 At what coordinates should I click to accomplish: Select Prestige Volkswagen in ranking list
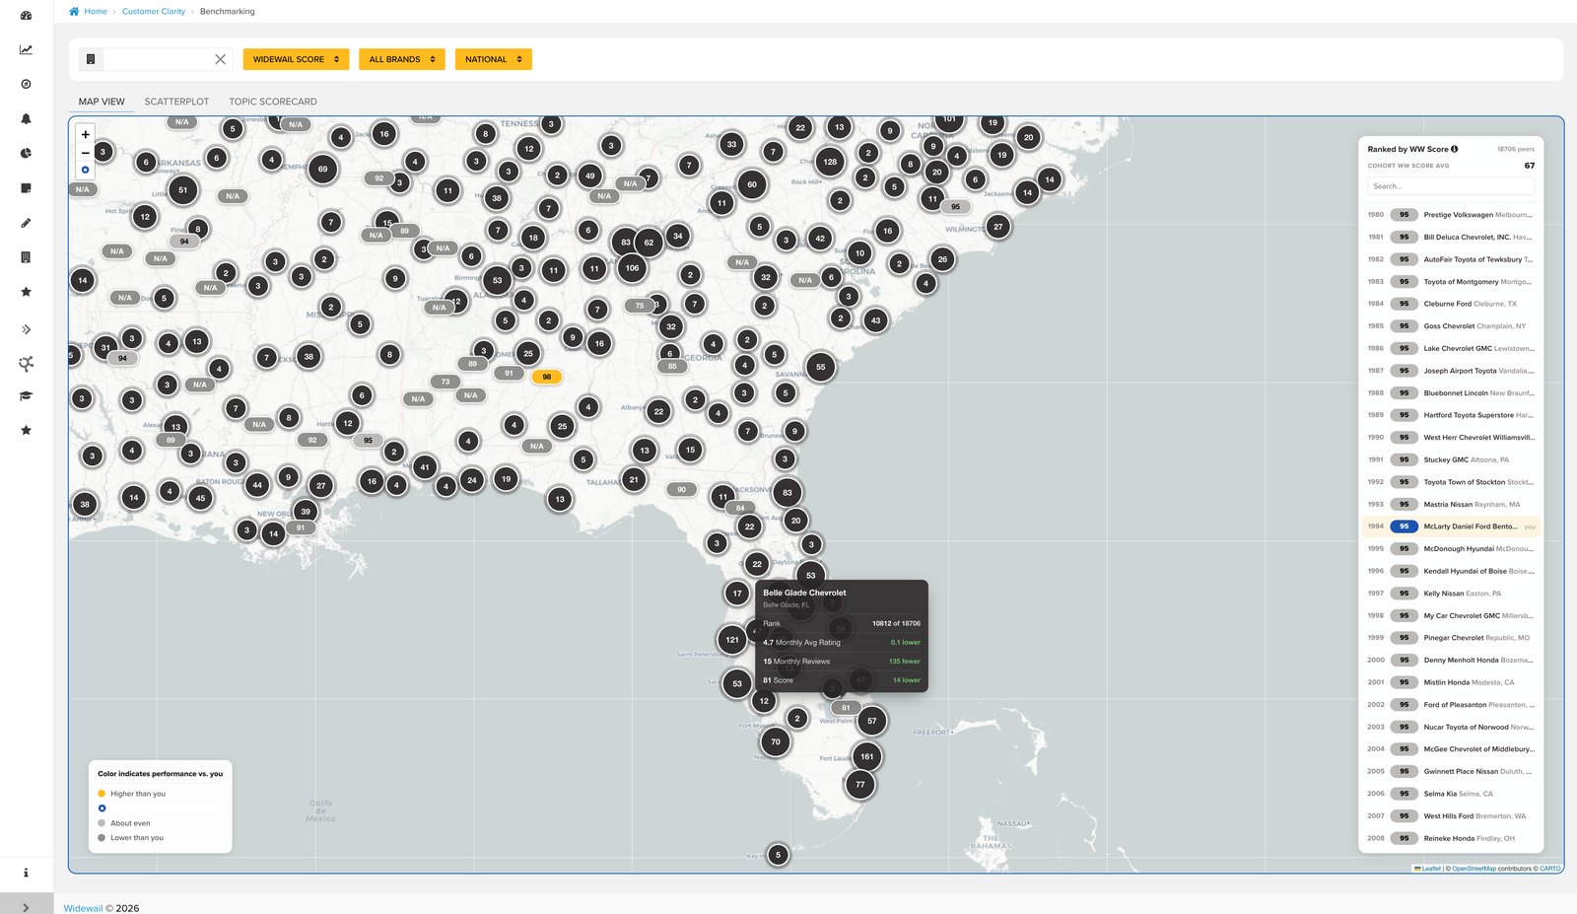click(1451, 214)
